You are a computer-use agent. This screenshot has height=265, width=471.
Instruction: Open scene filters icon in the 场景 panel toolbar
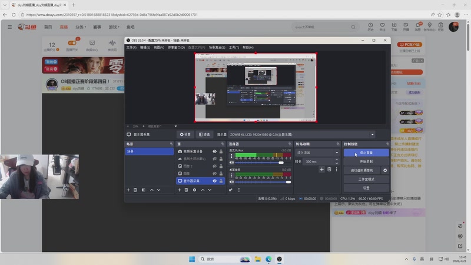point(143,190)
